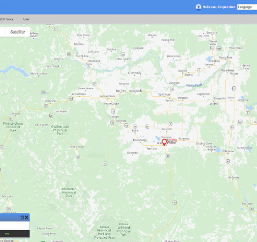Viewport: 257px width, 242px height.
Task: Click the Rycroft town label
Action: click(x=169, y=100)
